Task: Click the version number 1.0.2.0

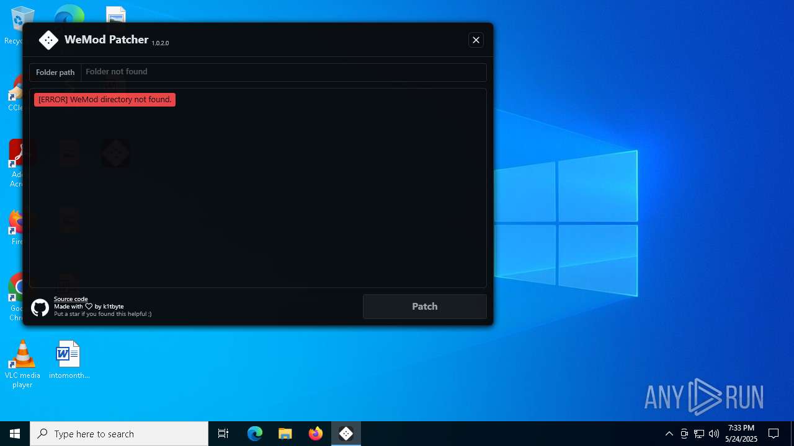Action: 160,43
